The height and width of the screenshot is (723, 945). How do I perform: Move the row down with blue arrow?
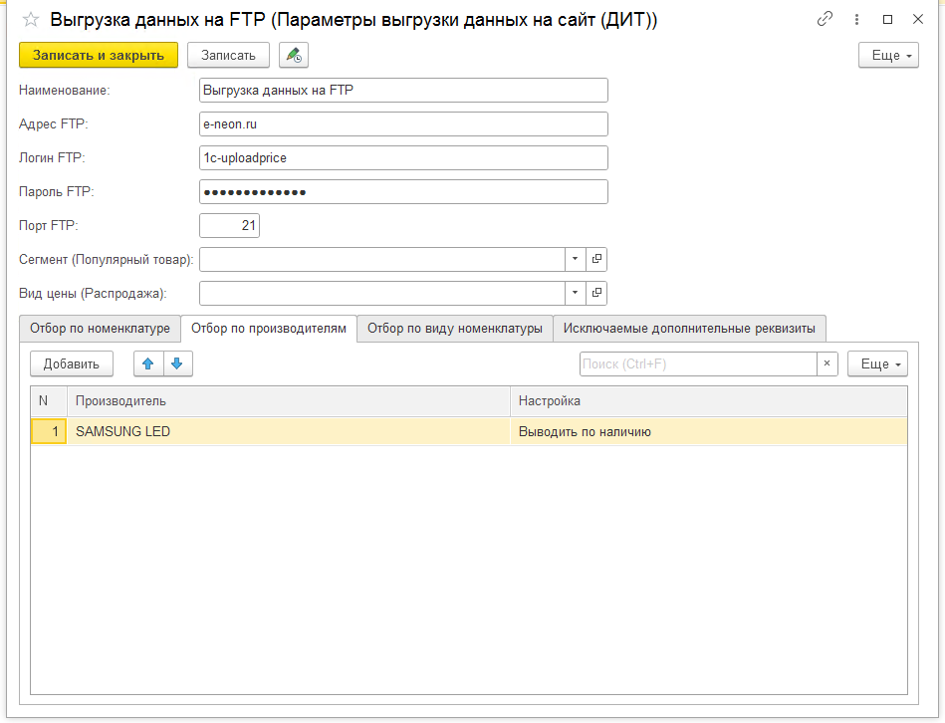(x=177, y=363)
